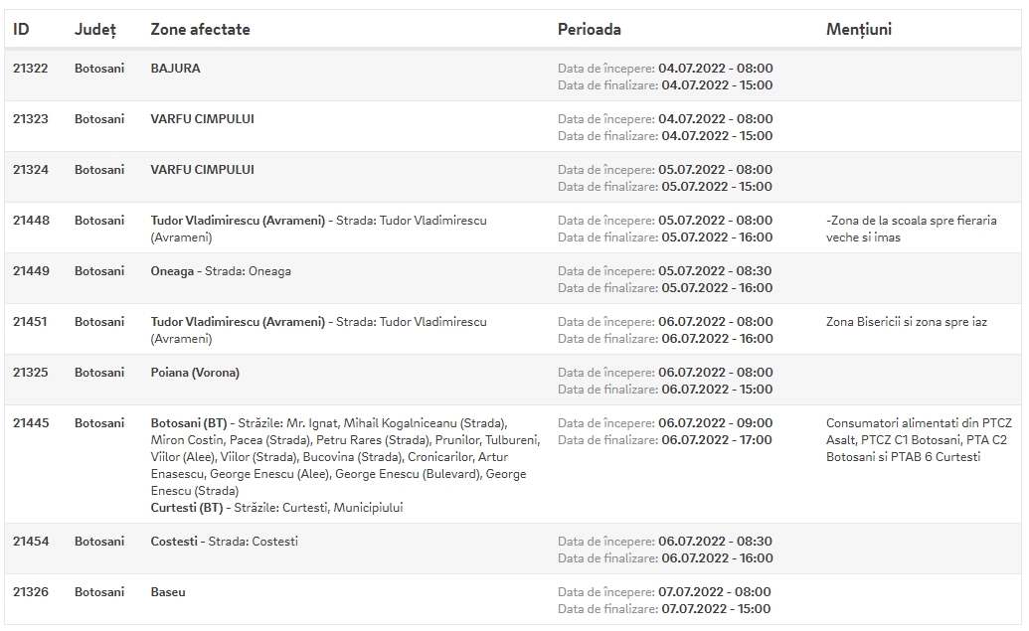Click the Baseu zone entry
This screenshot has height=631, width=1029.
(168, 591)
